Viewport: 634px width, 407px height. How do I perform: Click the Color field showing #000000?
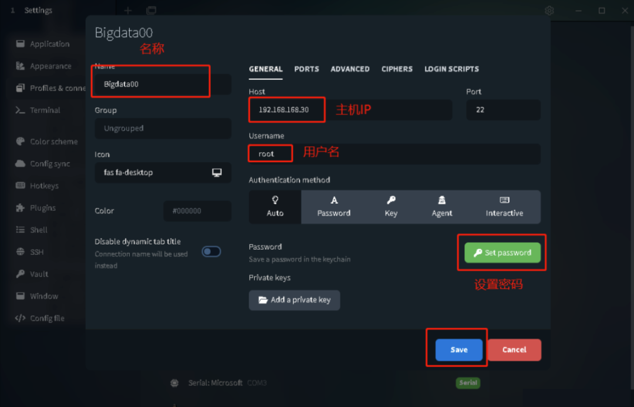click(x=197, y=211)
